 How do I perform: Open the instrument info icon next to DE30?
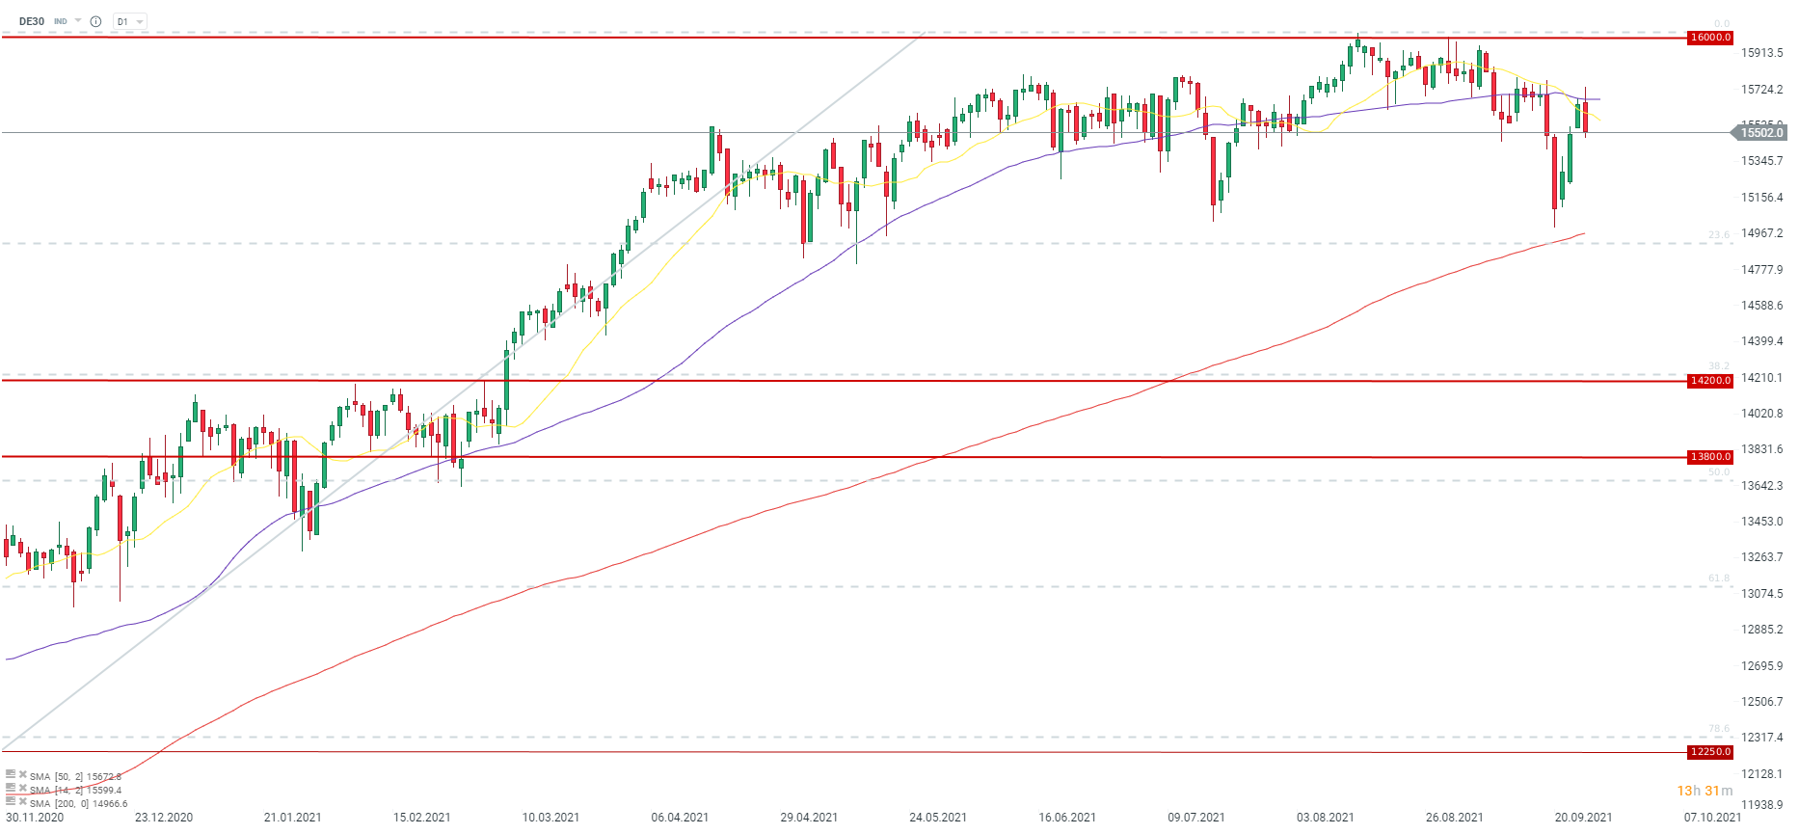(95, 21)
